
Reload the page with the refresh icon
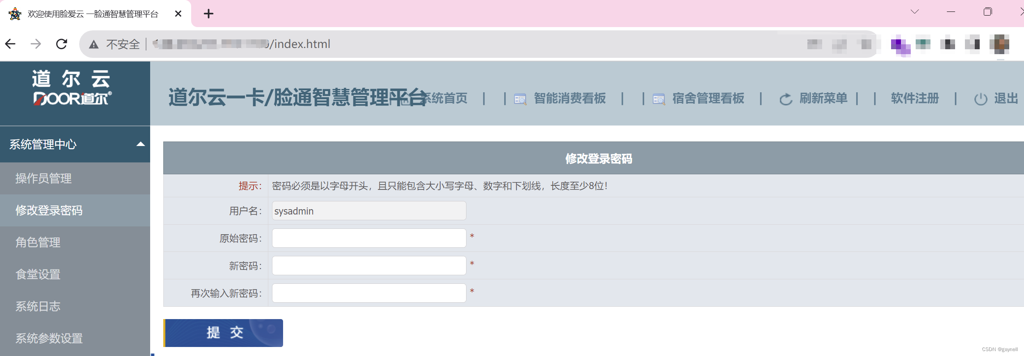(x=62, y=44)
